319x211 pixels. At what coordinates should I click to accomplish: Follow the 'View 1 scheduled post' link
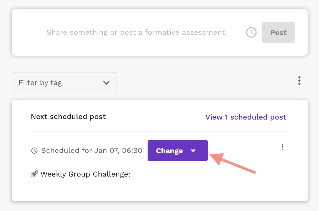(x=246, y=117)
